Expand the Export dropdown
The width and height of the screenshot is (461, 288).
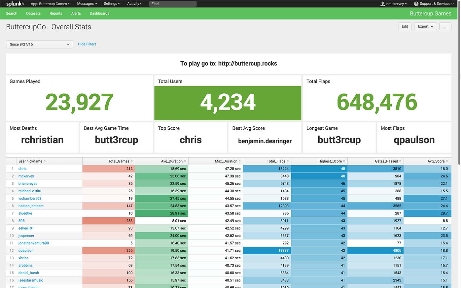pyautogui.click(x=425, y=27)
